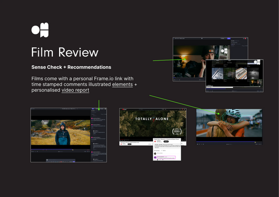
Task: Open the underlined "video report" link
Action: (75, 90)
